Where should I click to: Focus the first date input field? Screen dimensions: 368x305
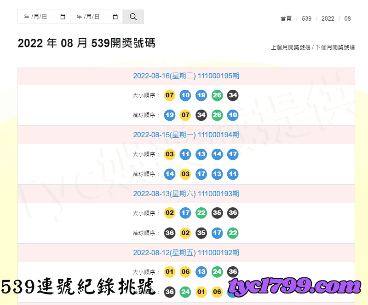(x=44, y=17)
